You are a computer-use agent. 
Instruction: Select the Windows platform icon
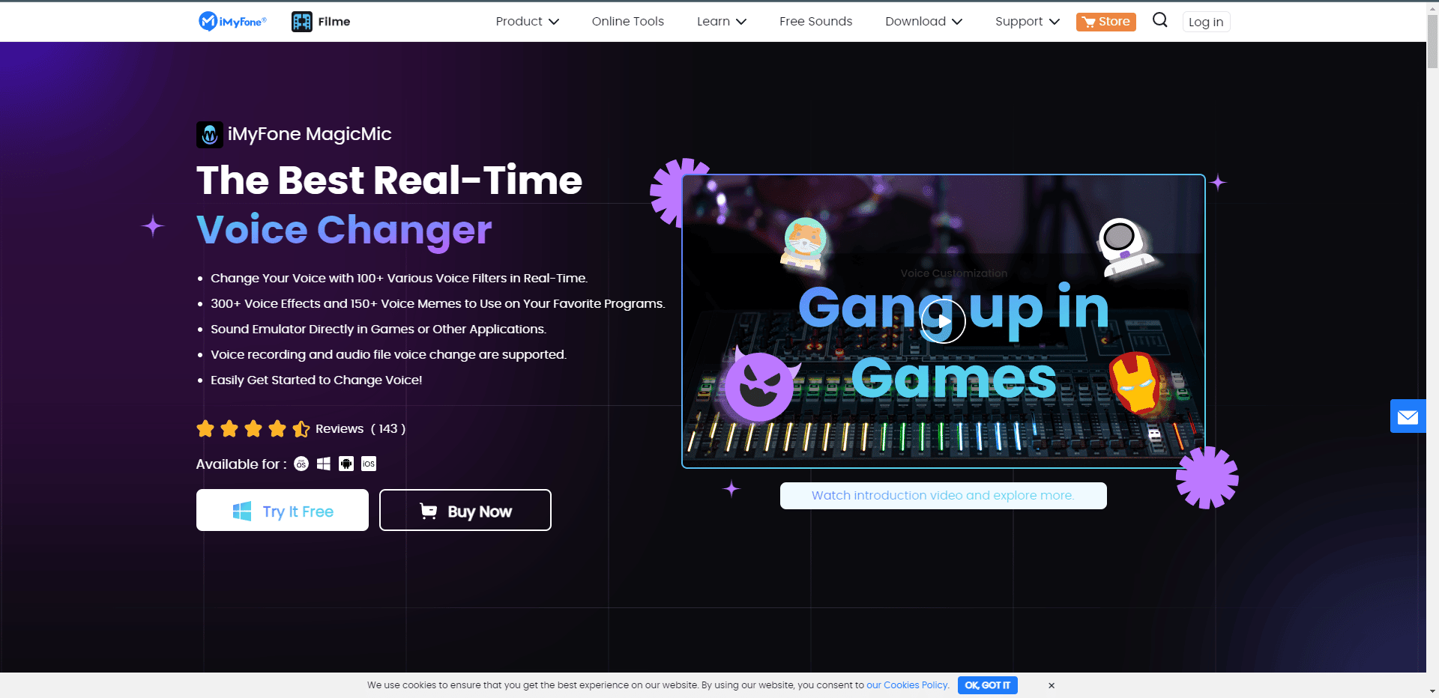pos(324,464)
